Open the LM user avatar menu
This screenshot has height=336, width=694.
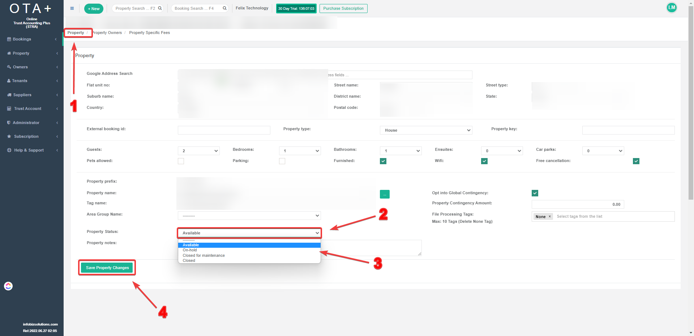672,8
